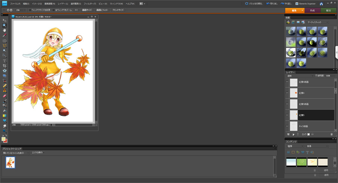Select the Eraser tool
Viewport: 338px width, 183px height.
pyautogui.click(x=5, y=96)
